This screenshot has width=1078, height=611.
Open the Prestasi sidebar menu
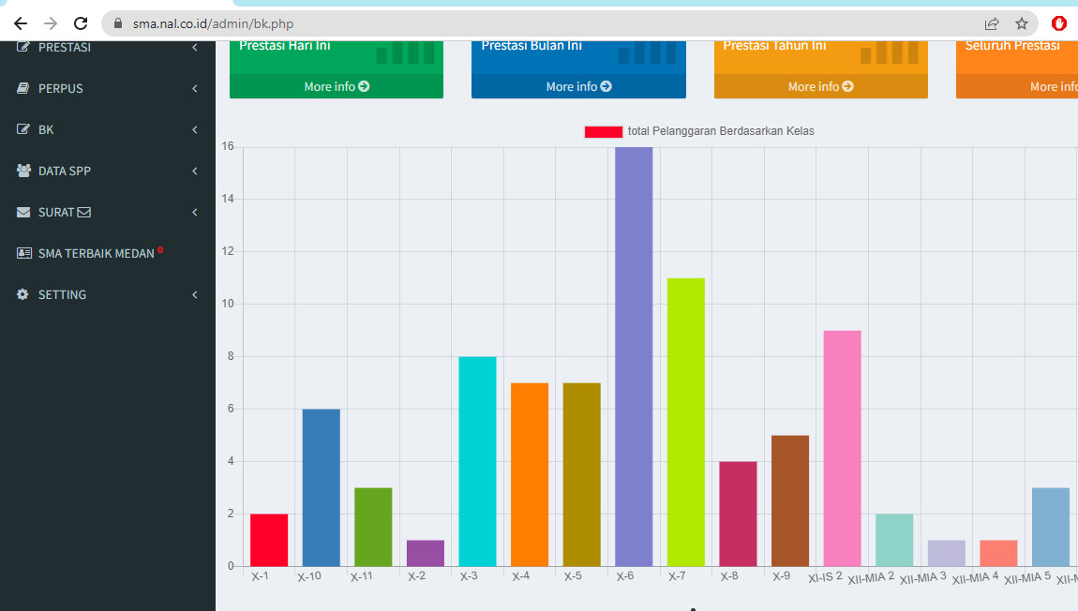point(64,47)
